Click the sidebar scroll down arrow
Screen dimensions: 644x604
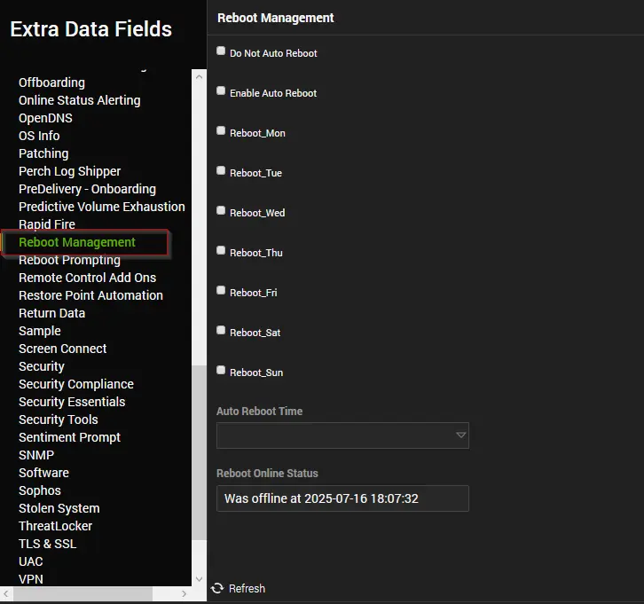(x=199, y=579)
